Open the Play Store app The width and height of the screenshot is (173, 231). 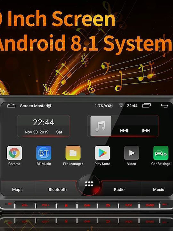coord(102,153)
